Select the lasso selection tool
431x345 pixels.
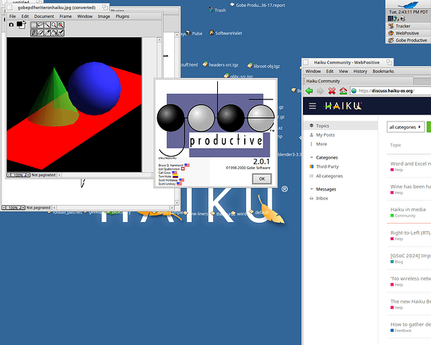(41, 25)
